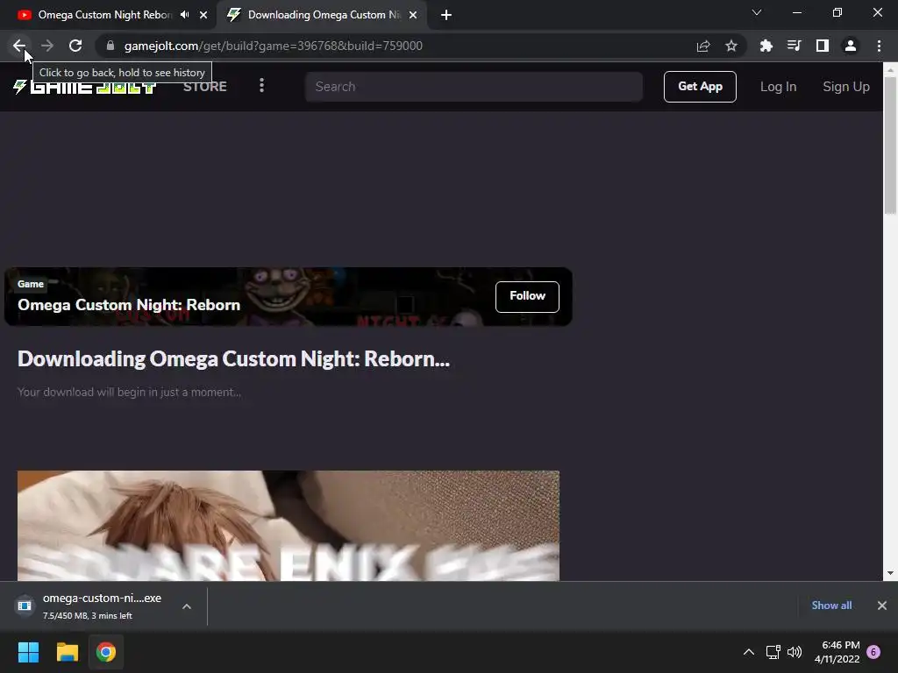Reload the Game Jolt page
Viewport: 898px width, 673px height.
(75, 46)
